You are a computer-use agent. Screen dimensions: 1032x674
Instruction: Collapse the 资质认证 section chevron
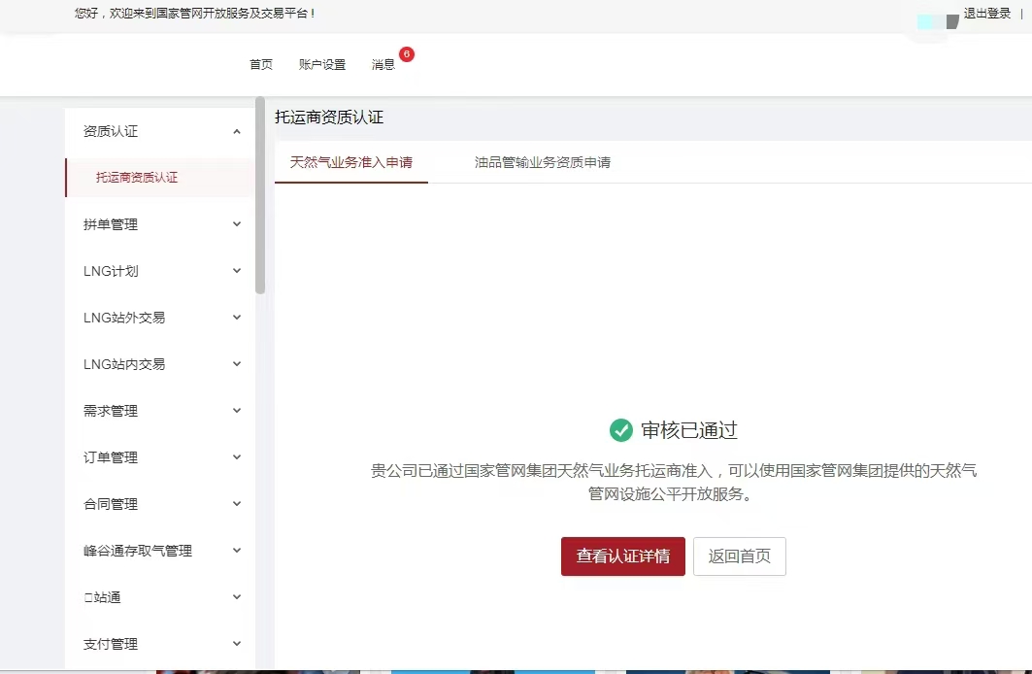click(x=236, y=131)
